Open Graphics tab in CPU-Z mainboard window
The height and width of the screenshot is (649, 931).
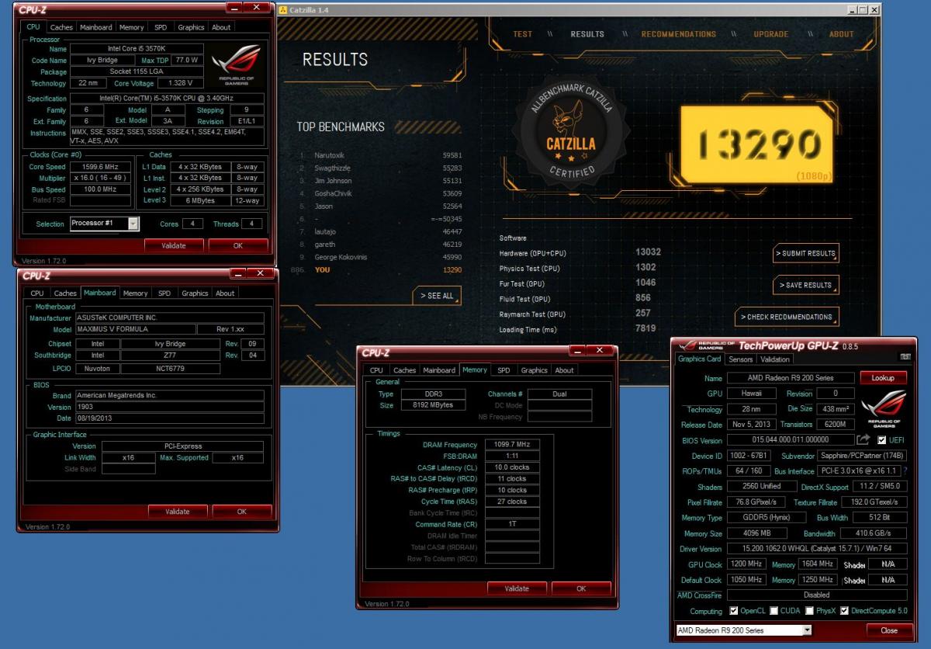(195, 293)
